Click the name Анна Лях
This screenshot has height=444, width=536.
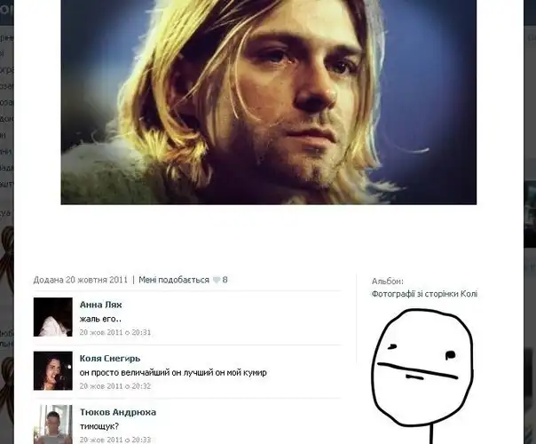(100, 305)
